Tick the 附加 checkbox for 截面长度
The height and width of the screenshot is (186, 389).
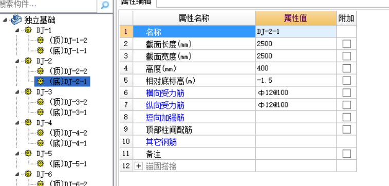pos(346,44)
